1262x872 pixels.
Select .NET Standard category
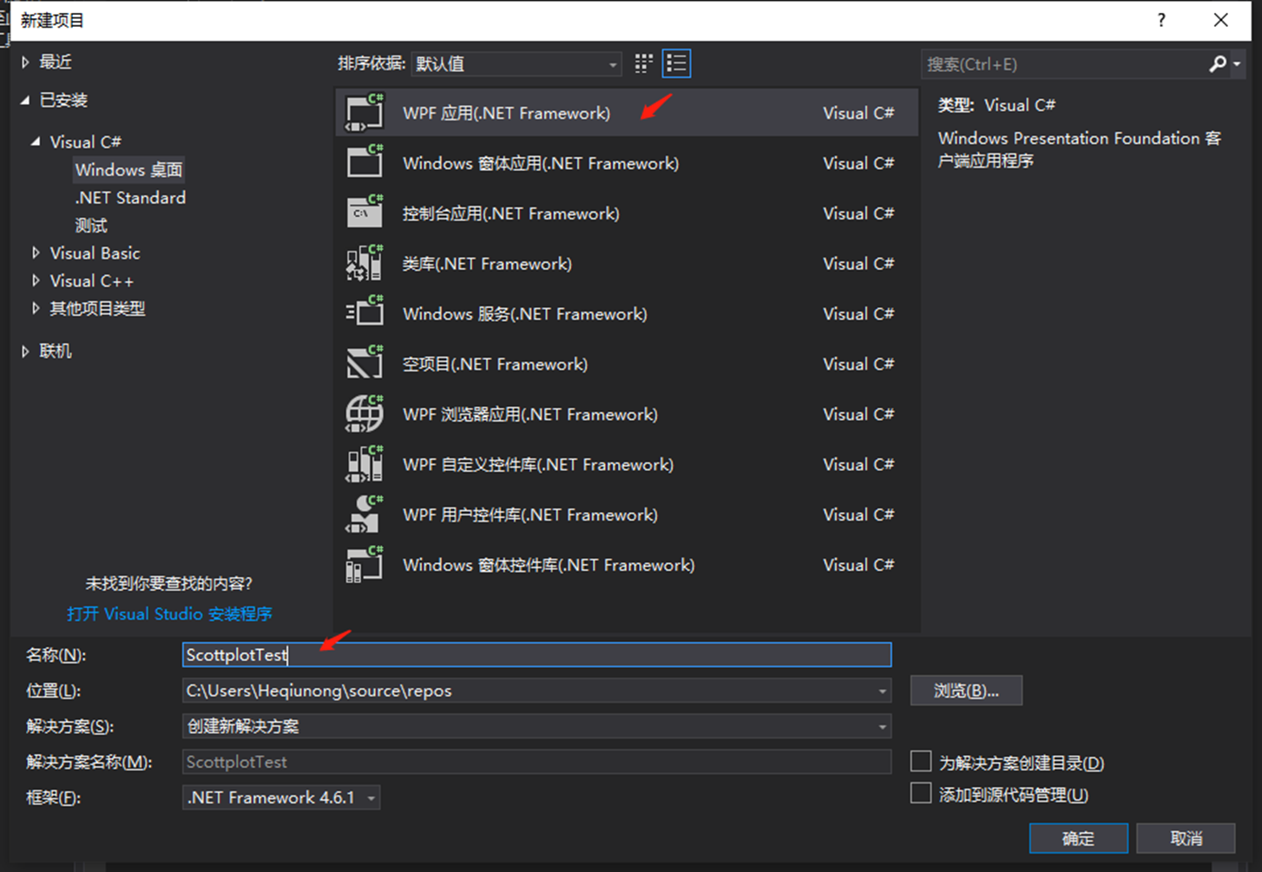130,198
